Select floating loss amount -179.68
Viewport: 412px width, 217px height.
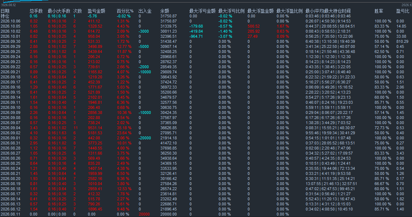196,26
